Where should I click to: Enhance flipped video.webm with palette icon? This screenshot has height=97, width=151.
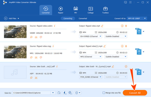41,37
